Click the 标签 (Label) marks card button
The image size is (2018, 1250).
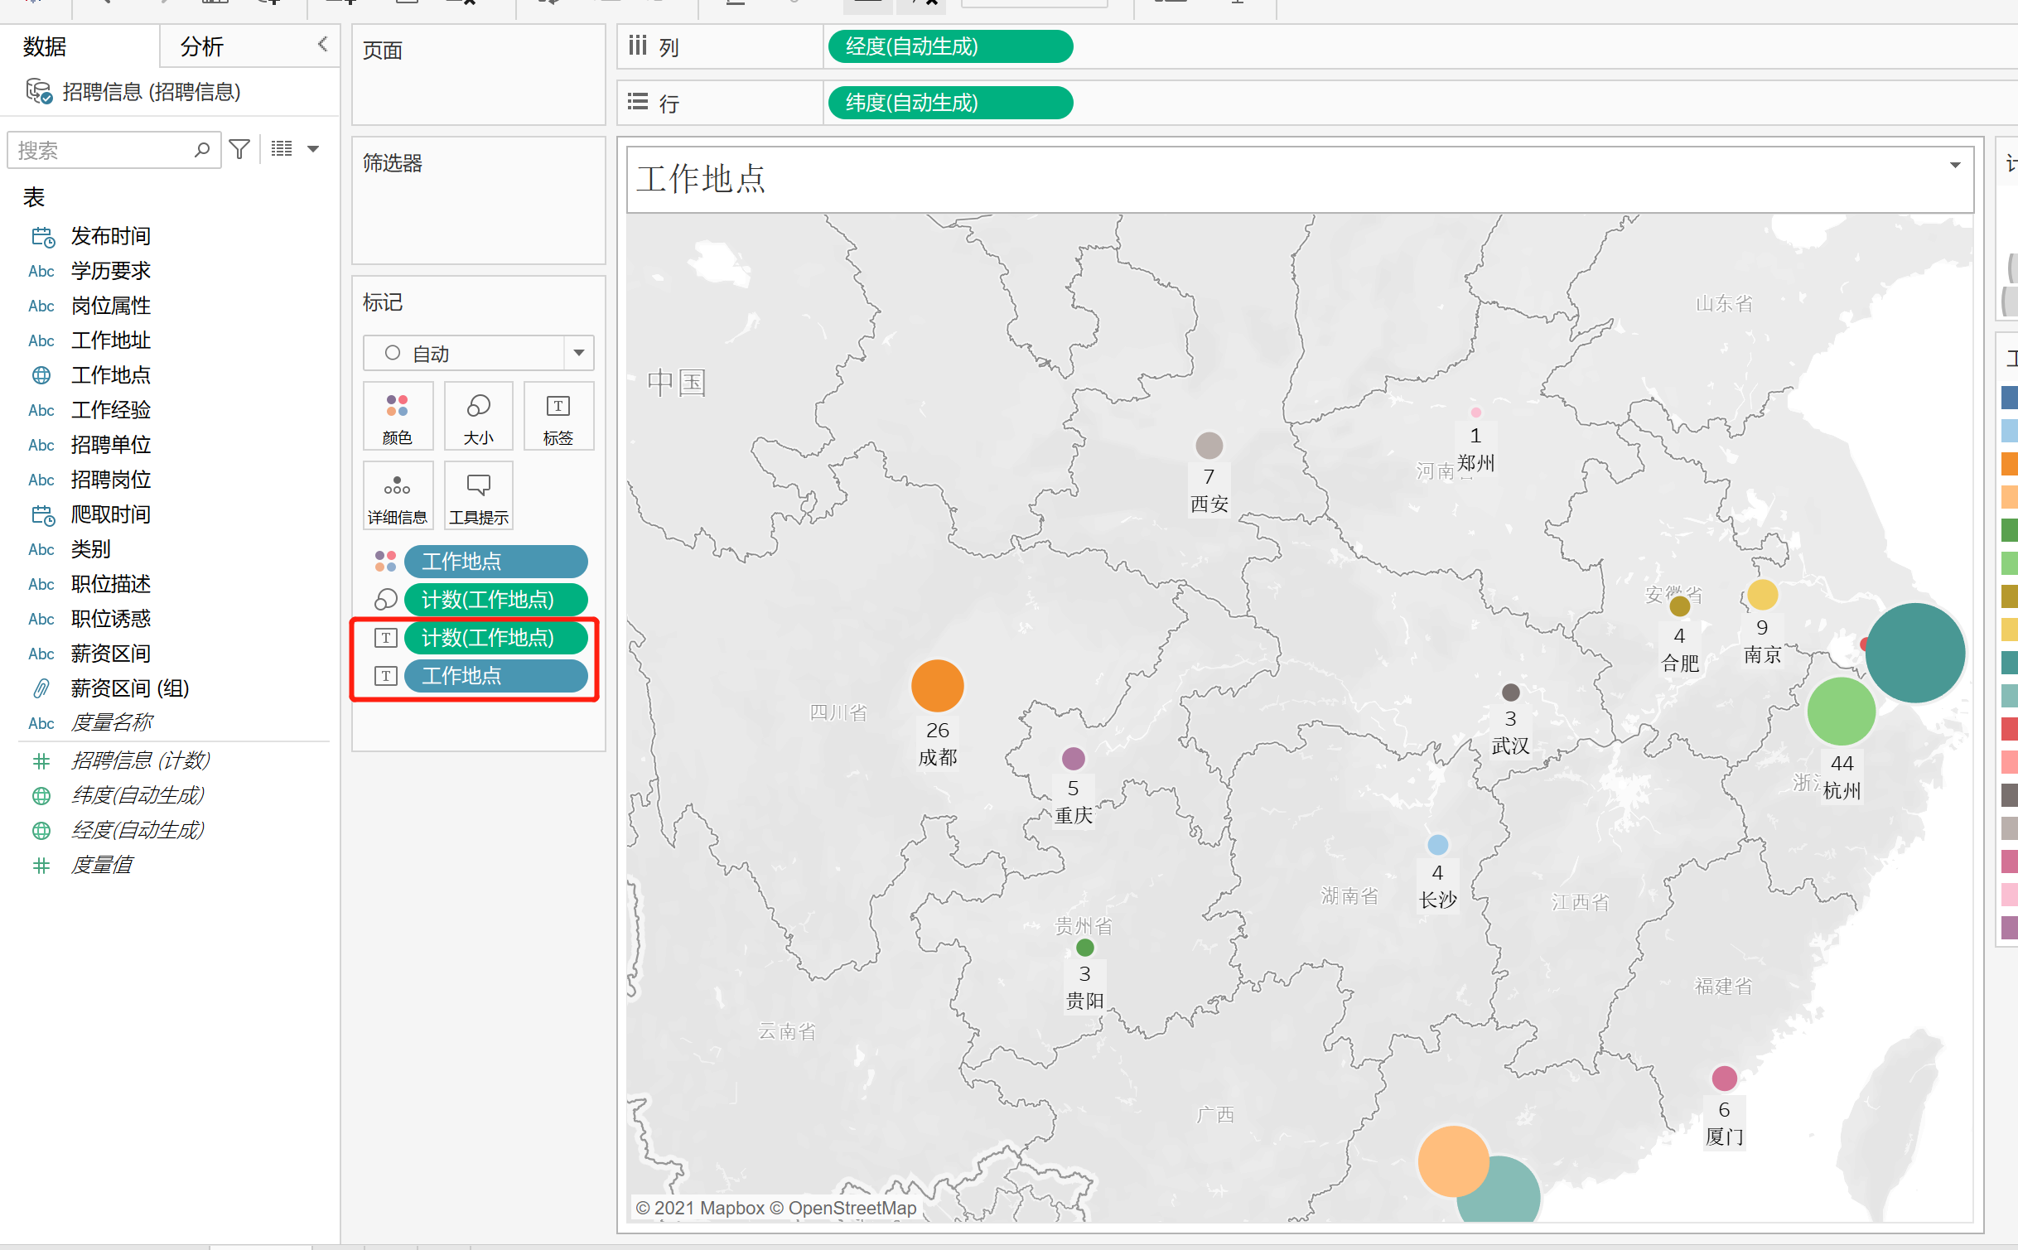click(x=558, y=417)
